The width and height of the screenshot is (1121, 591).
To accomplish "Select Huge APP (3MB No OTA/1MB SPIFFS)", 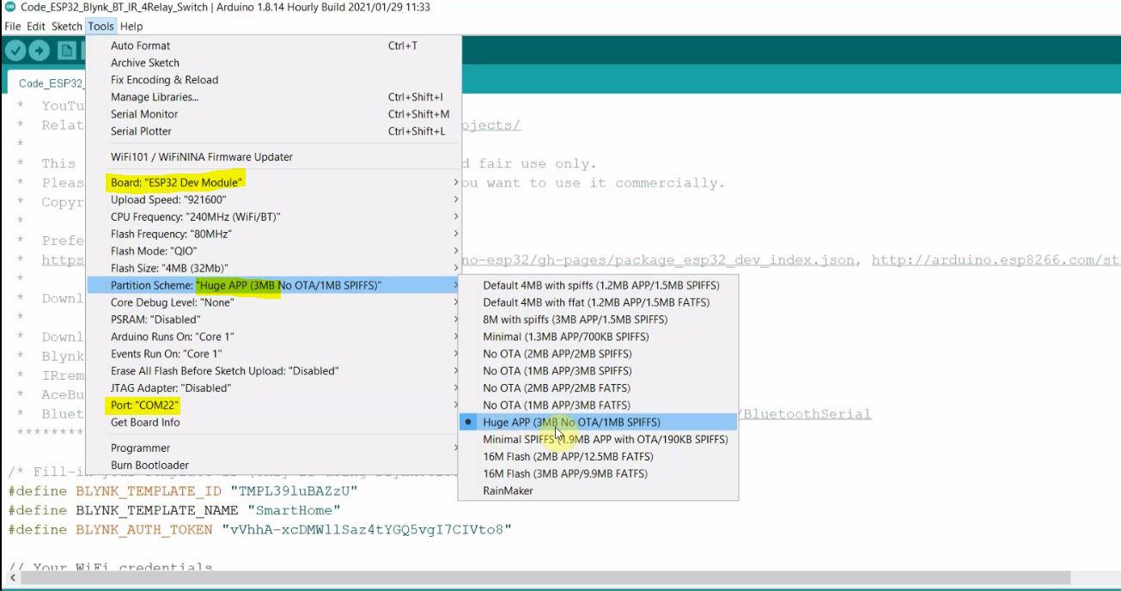I will [598, 422].
